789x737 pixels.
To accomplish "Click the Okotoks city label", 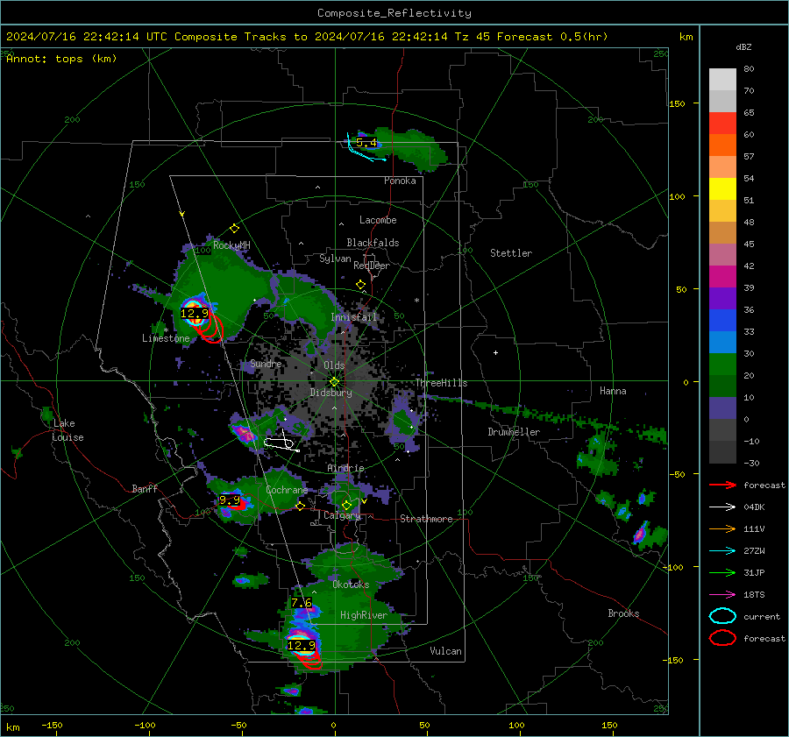I will click(351, 585).
